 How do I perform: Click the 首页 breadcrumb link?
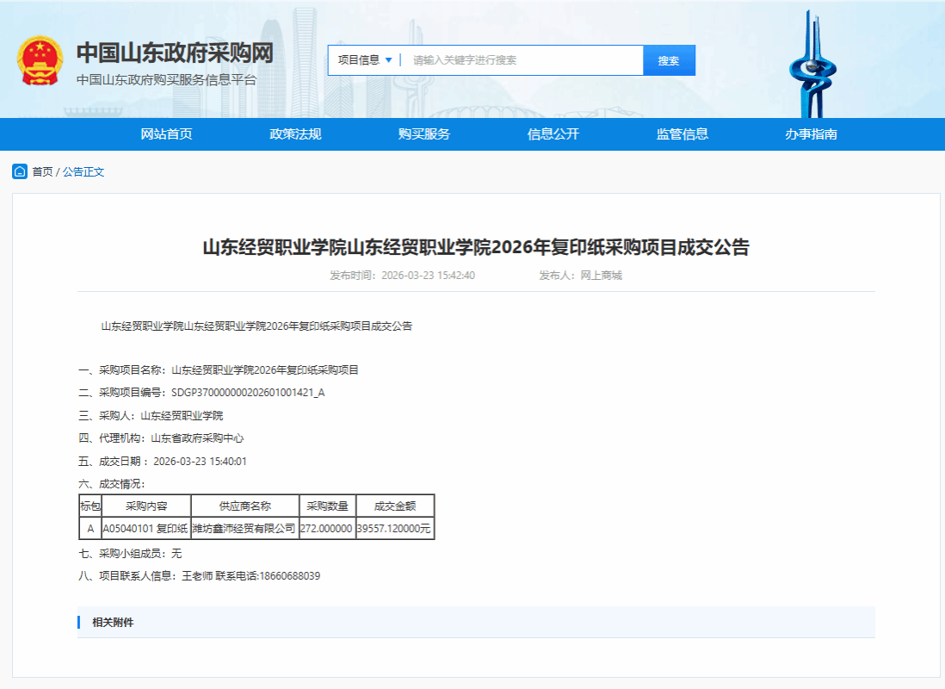point(42,172)
